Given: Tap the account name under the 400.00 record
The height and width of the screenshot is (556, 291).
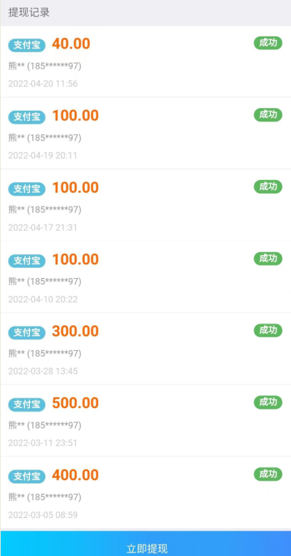Looking at the screenshot, I should [x=45, y=497].
